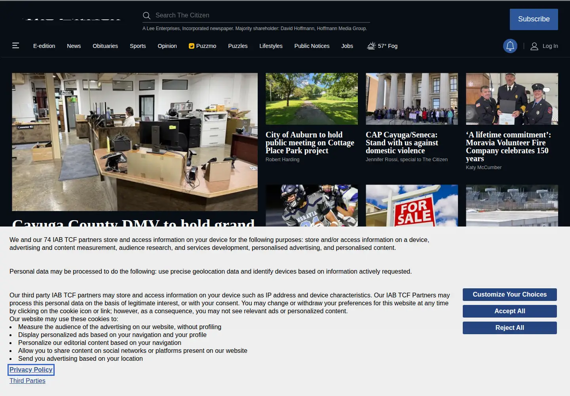This screenshot has height=396, width=570.
Task: Click author name Robert Harding
Action: pos(283,160)
